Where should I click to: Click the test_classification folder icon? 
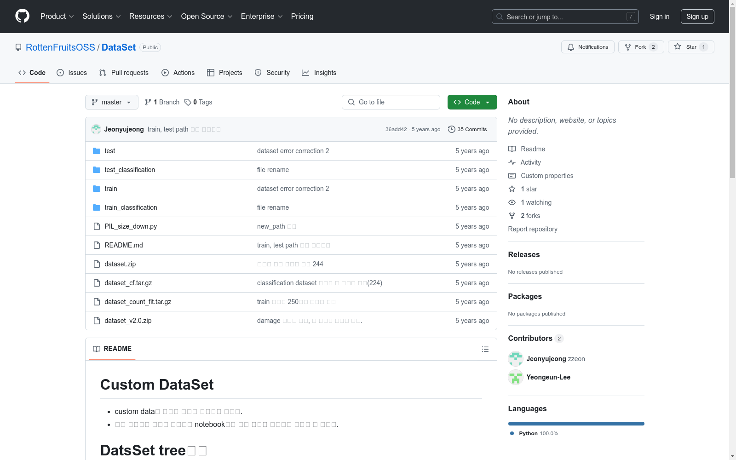(97, 170)
